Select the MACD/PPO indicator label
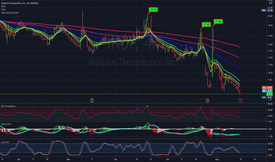The width and height of the screenshot is (275, 162). 6,124
